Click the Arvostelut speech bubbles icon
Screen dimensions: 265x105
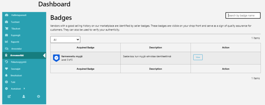pos(6,49)
